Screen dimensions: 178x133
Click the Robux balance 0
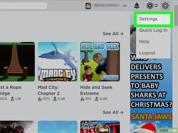[x=156, y=6]
